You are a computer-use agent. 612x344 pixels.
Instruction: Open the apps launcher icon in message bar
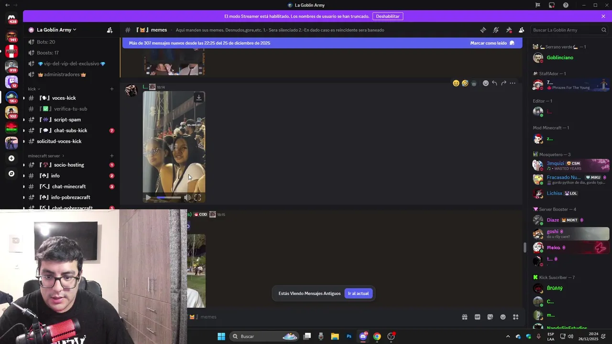tap(515, 317)
